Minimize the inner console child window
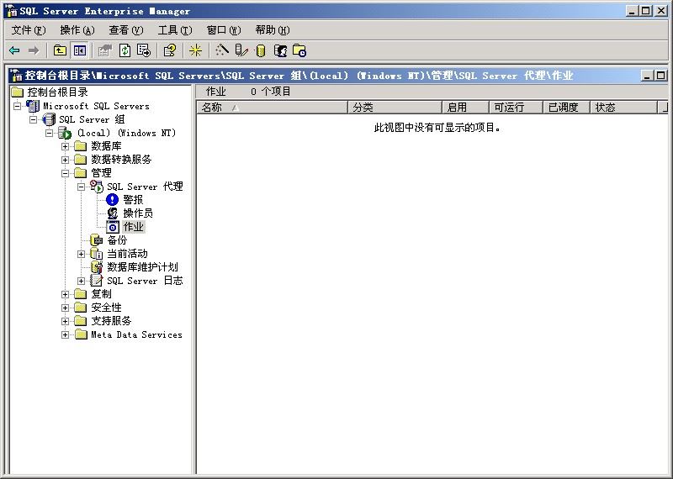673x479 pixels. click(647, 76)
